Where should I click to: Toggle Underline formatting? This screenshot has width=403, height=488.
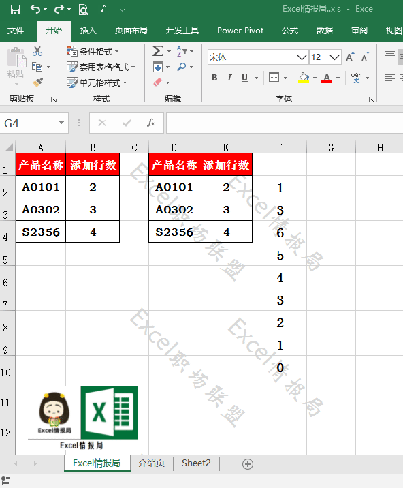[x=244, y=78]
